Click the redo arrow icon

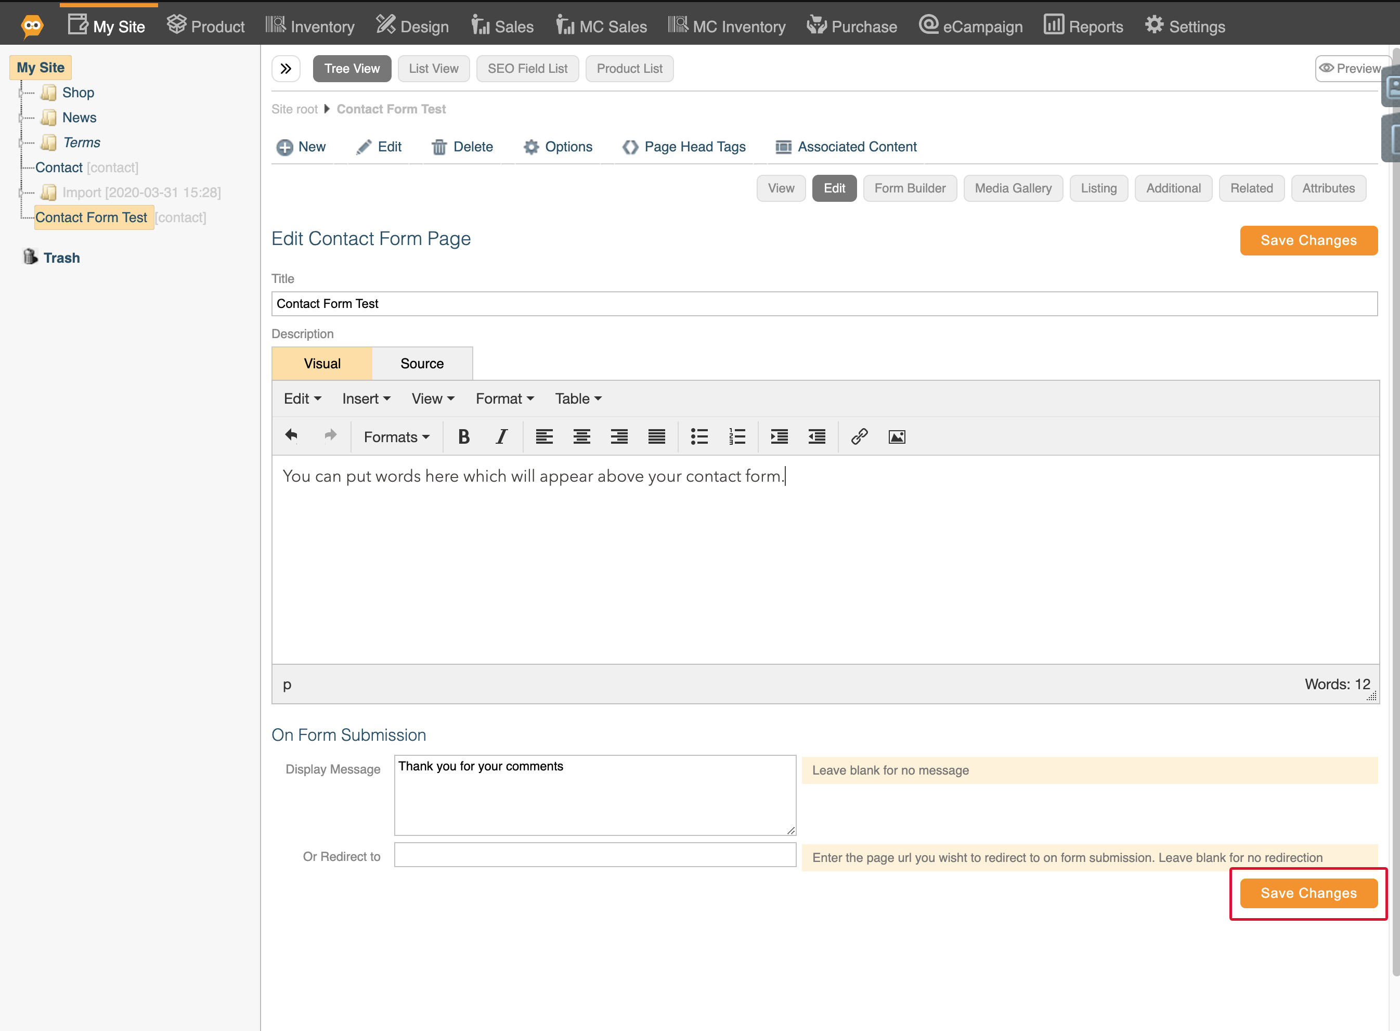point(330,437)
